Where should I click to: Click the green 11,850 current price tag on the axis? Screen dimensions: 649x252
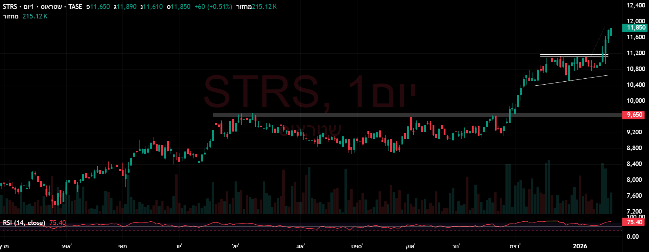coord(635,28)
